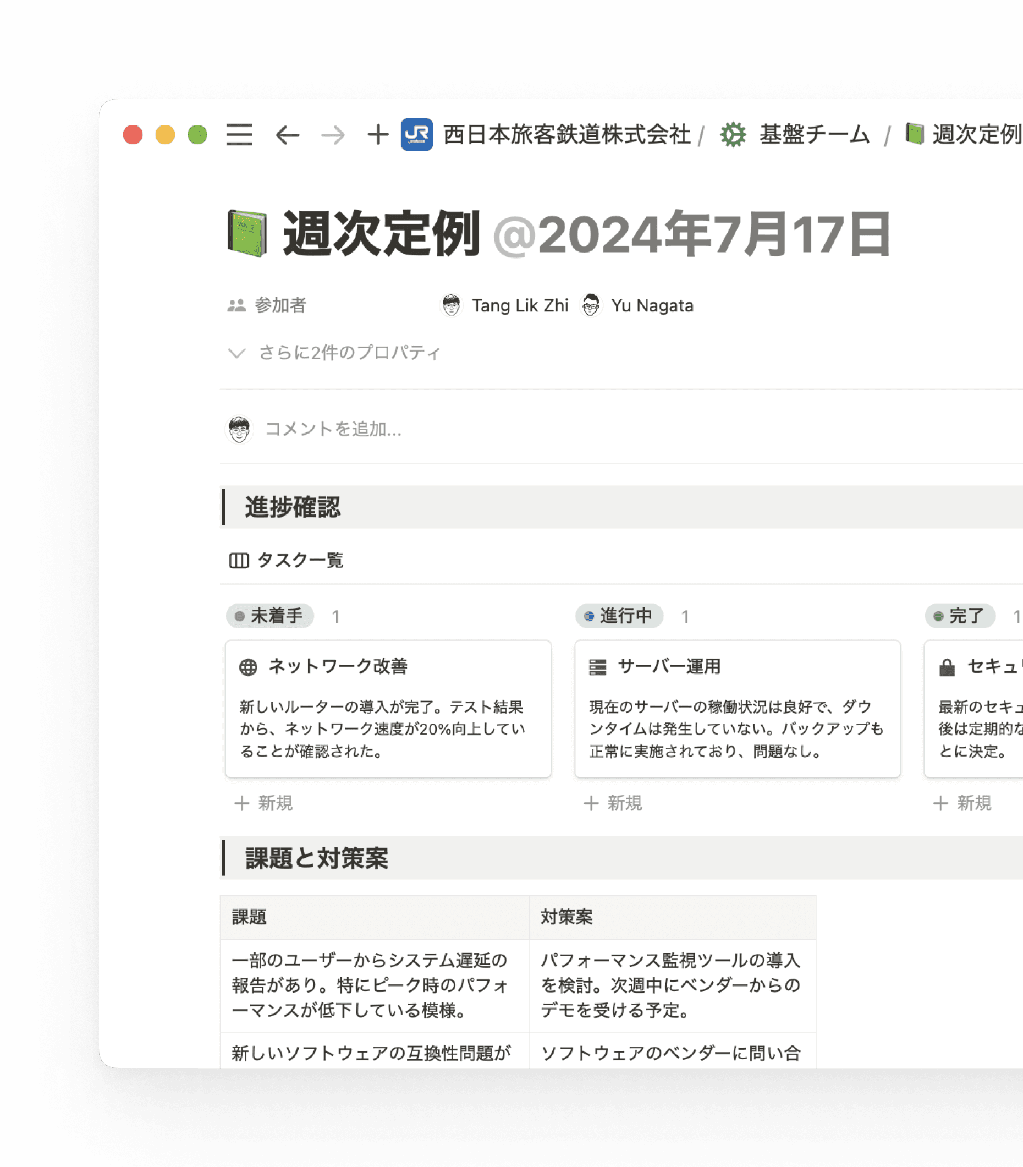Add new card under 進行中 column
Screen dimensions: 1023x1167
pos(613,803)
